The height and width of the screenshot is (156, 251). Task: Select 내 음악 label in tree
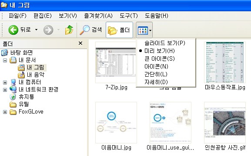click(x=36, y=75)
